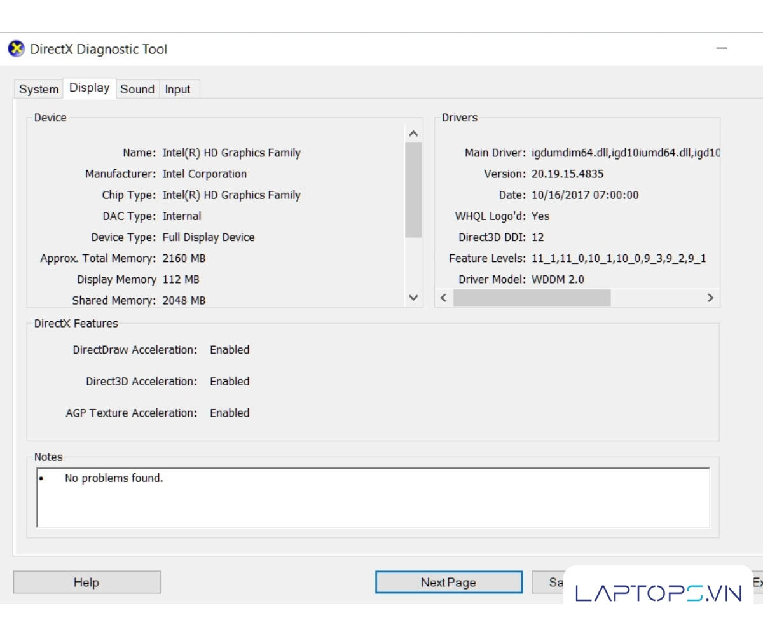
Task: Minimize the DirectX Diagnostic Tool window
Action: point(722,49)
